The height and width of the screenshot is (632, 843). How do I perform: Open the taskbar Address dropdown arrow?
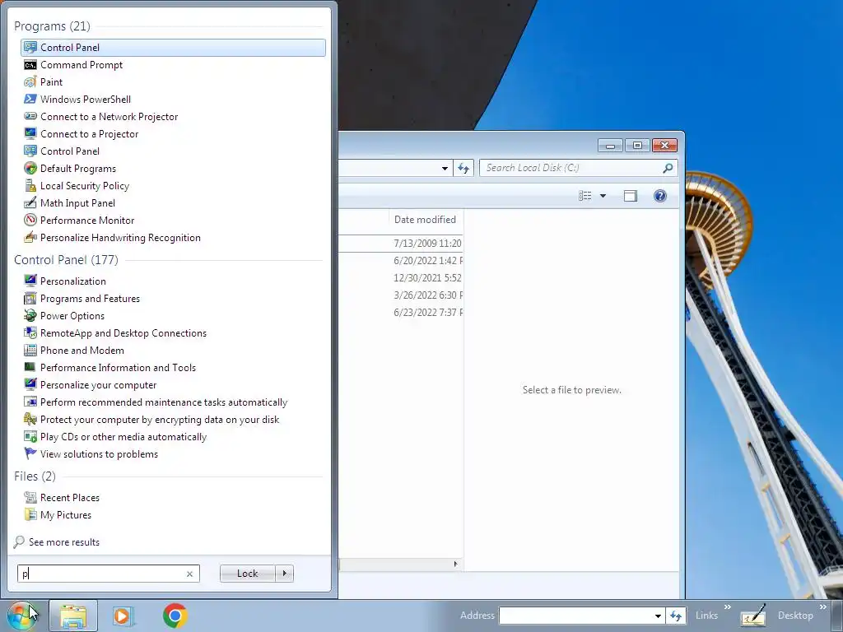point(658,616)
